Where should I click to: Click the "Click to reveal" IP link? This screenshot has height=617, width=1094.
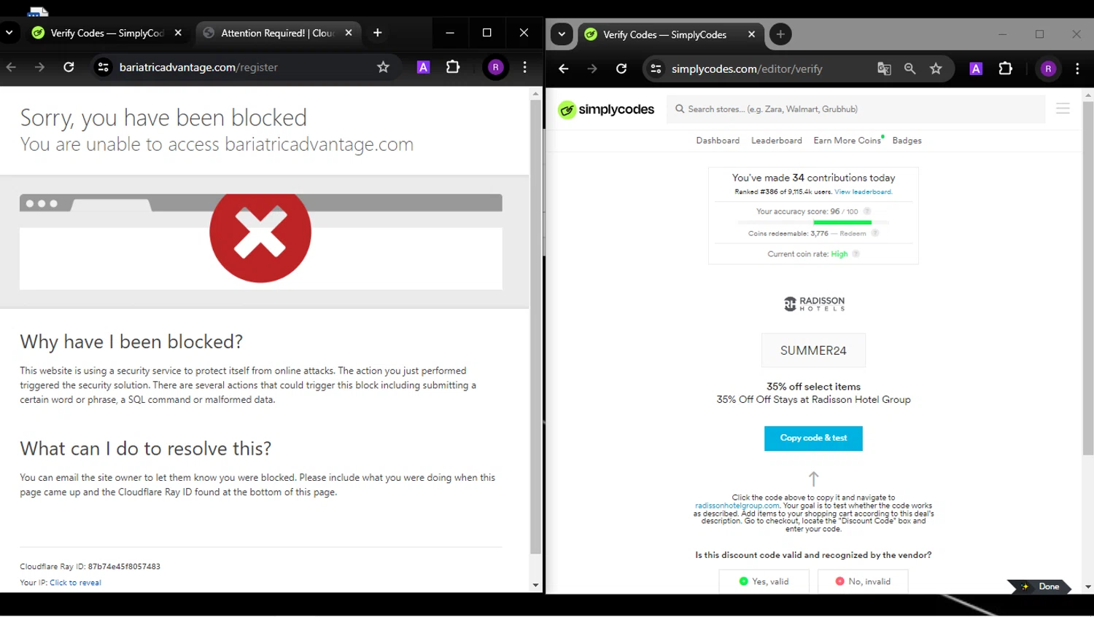pyautogui.click(x=75, y=583)
